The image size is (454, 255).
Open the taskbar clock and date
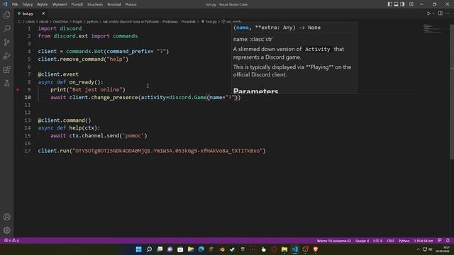[x=443, y=249]
